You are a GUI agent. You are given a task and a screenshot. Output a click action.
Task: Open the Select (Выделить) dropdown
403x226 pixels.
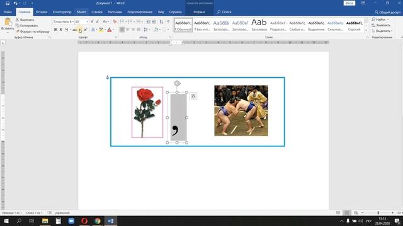[x=382, y=31]
